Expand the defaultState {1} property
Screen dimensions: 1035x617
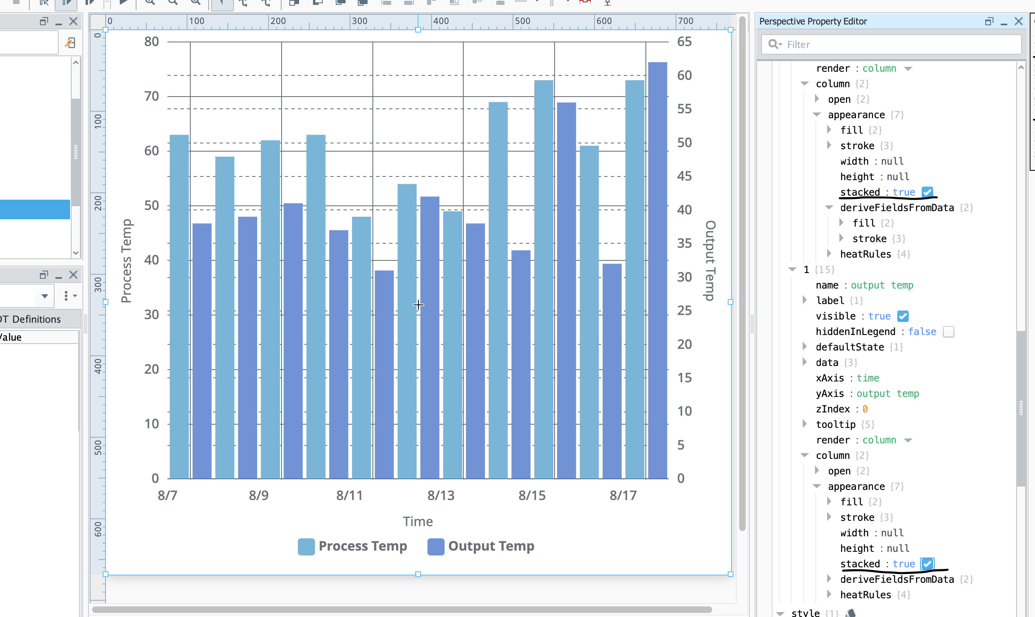tap(805, 347)
